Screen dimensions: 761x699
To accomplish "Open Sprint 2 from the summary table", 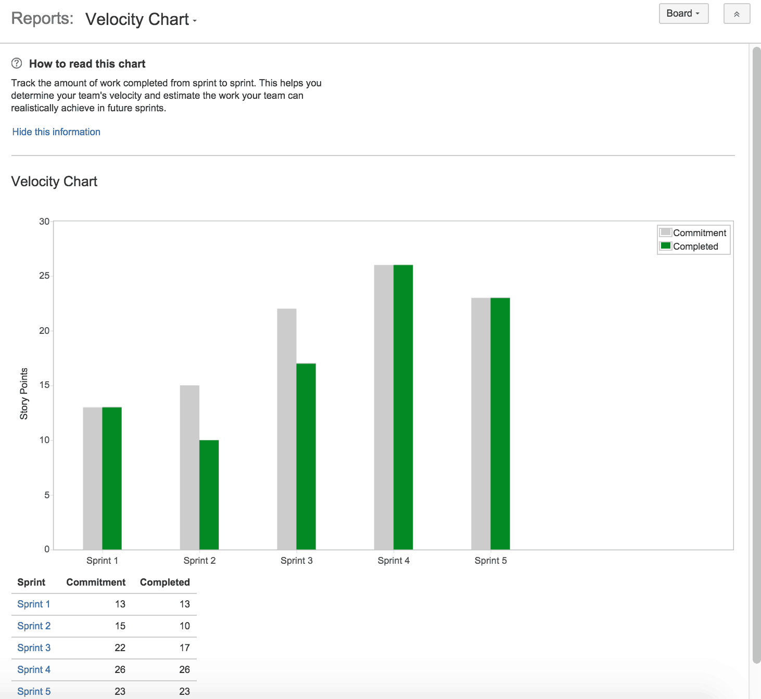I will tap(33, 626).
